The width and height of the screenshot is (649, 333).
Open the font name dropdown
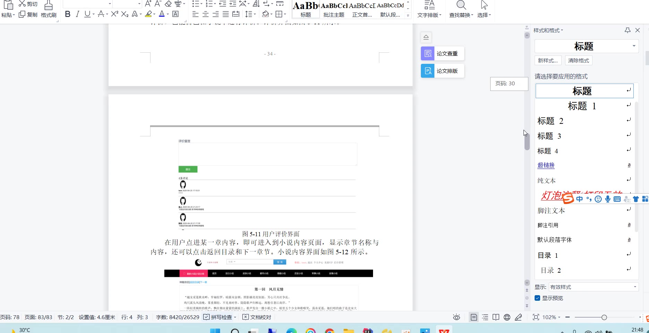click(110, 4)
